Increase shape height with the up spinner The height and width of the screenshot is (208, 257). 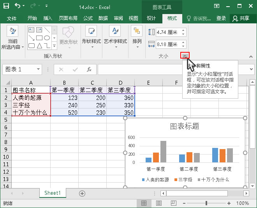183,30
